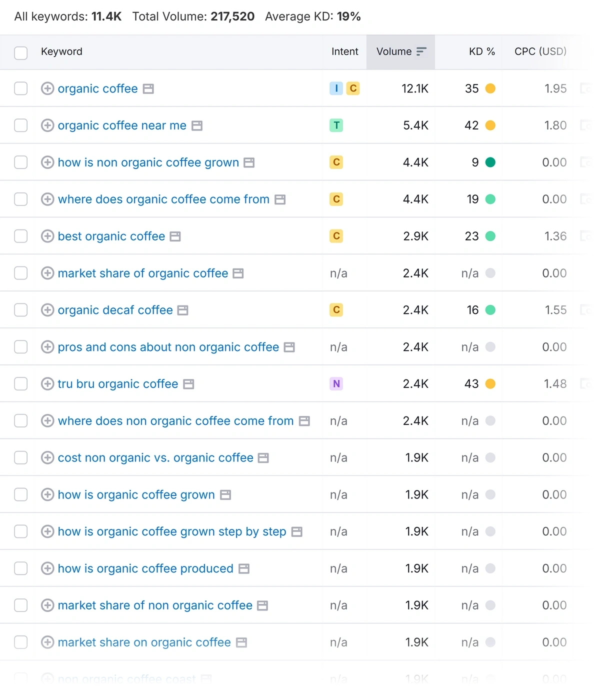
Task: Click the green 'T' transactional intent badge
Action: click(x=336, y=125)
